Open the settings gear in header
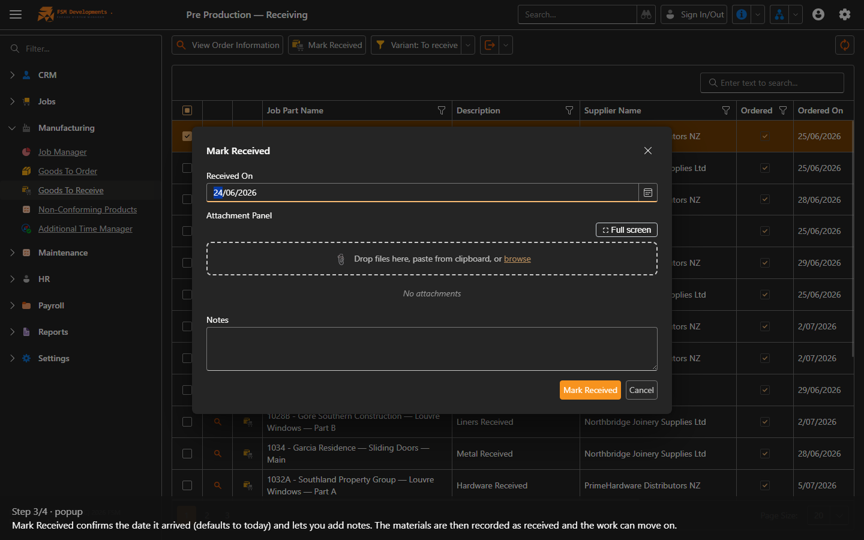864x540 pixels. (845, 14)
